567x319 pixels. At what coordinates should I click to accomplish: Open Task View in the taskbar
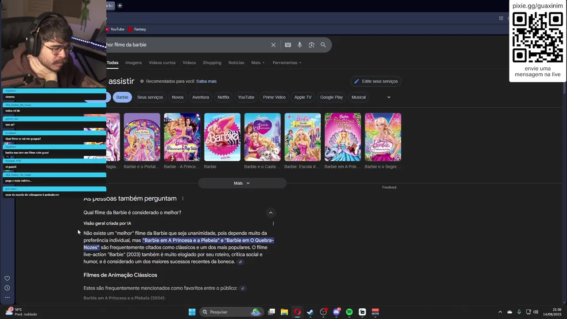click(272, 312)
